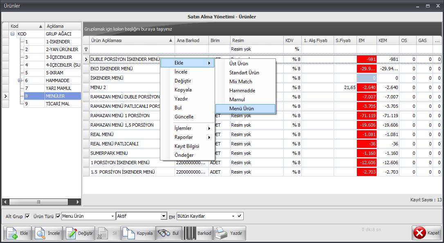Click the S.Fiyatı column header
This screenshot has width=444, height=243.
tap(345, 40)
